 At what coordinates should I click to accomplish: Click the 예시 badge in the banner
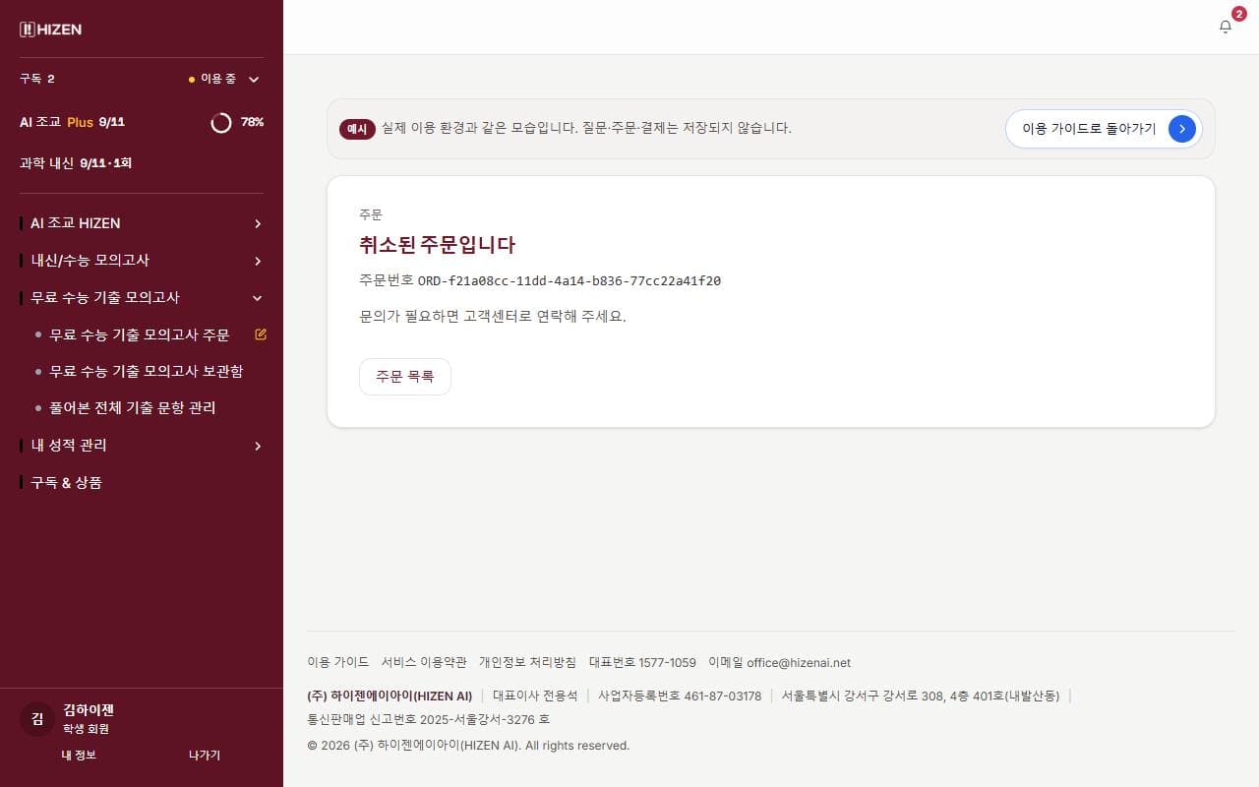pos(357,129)
